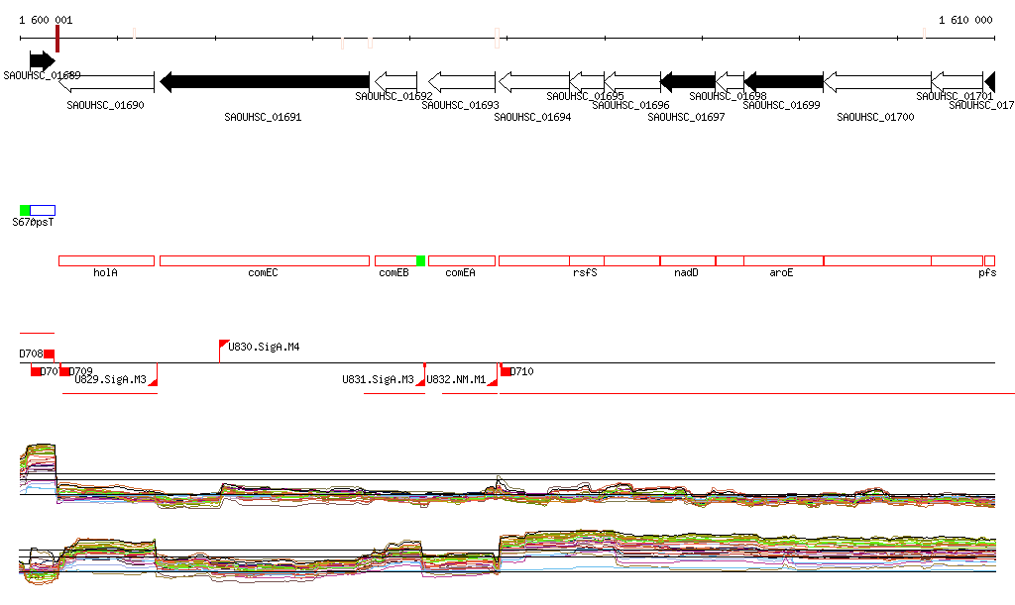
Task: Select the white SAOUHSC_01700 gene arrow
Action: pyautogui.click(x=878, y=82)
